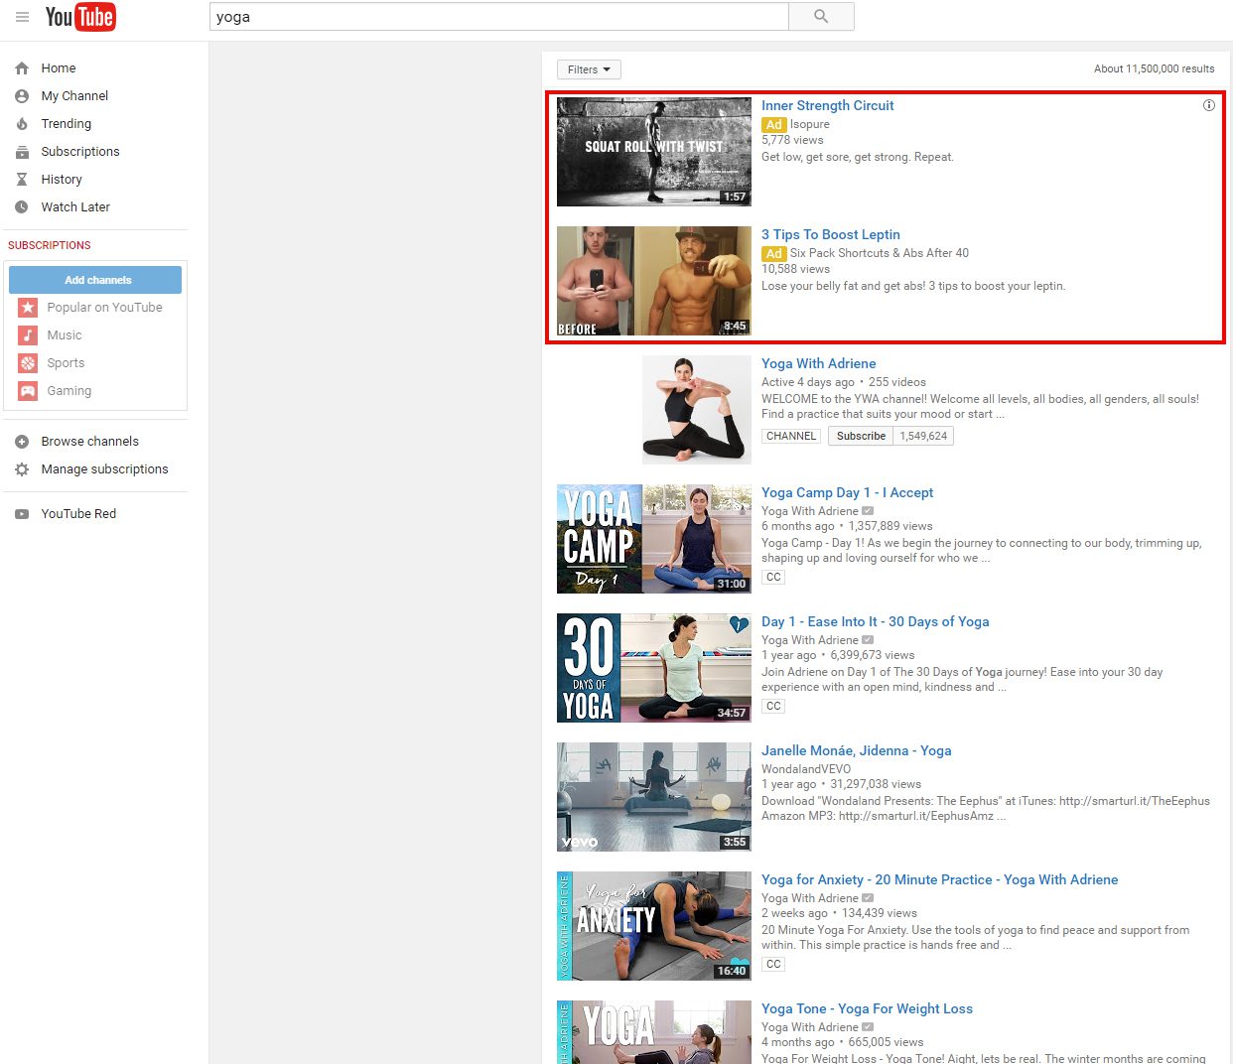Open Watch Later from the clock icon

pyautogui.click(x=22, y=207)
